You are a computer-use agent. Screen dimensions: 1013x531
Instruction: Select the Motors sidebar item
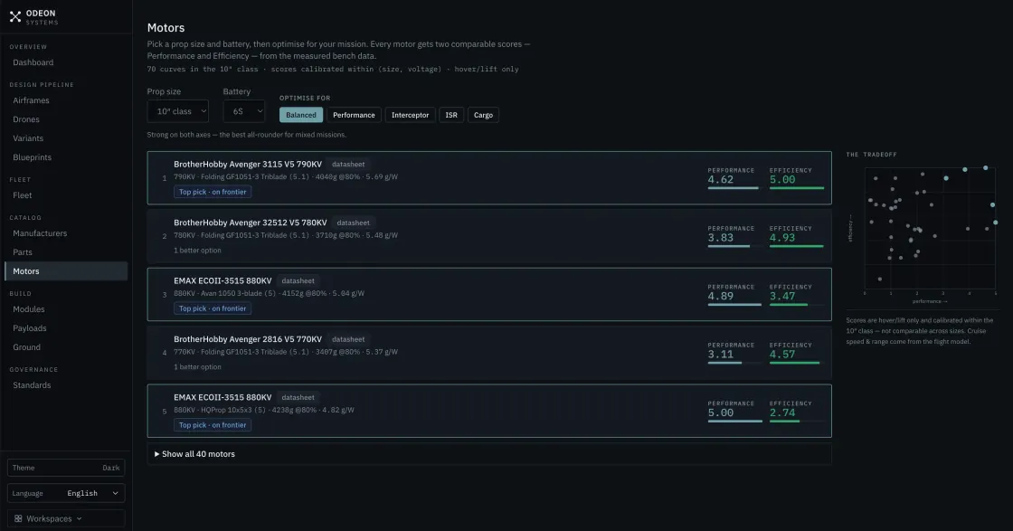(66, 271)
